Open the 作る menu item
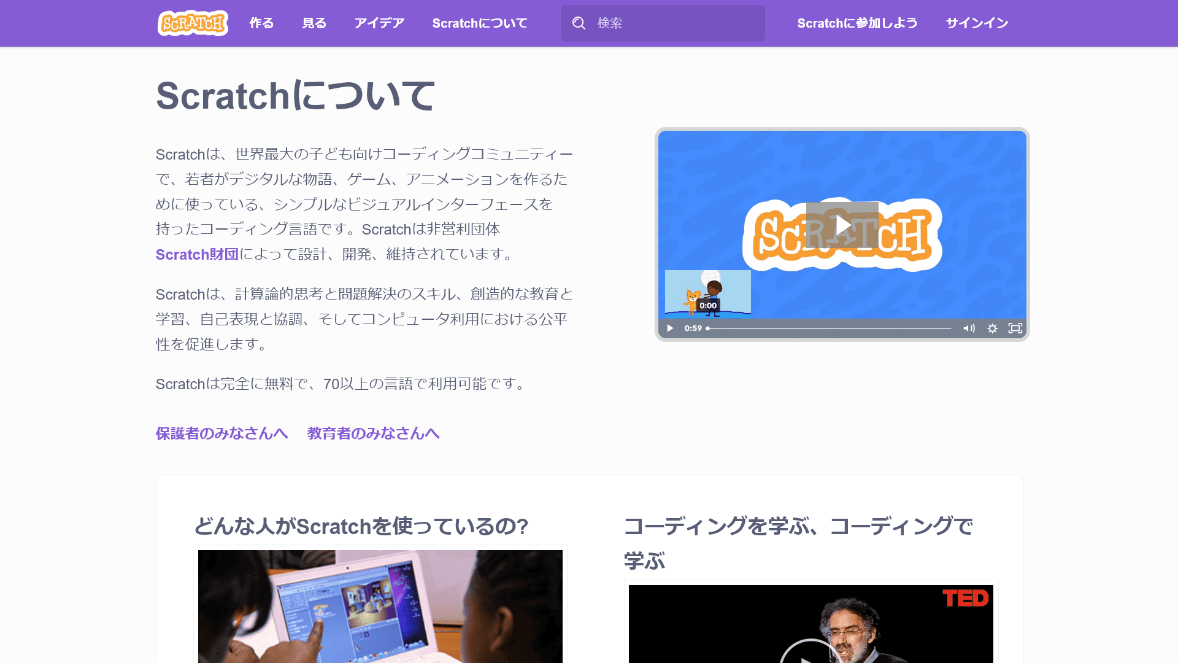 (261, 23)
